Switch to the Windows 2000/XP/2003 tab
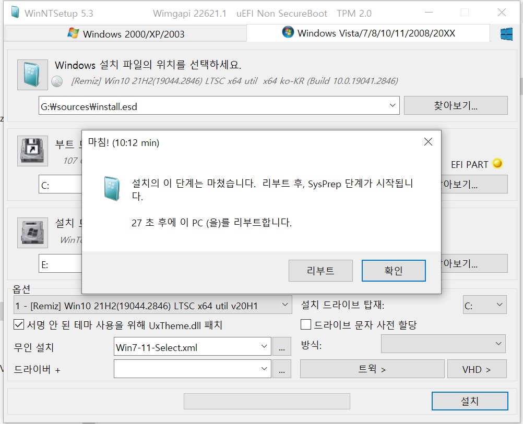523x424 pixels. tap(126, 34)
